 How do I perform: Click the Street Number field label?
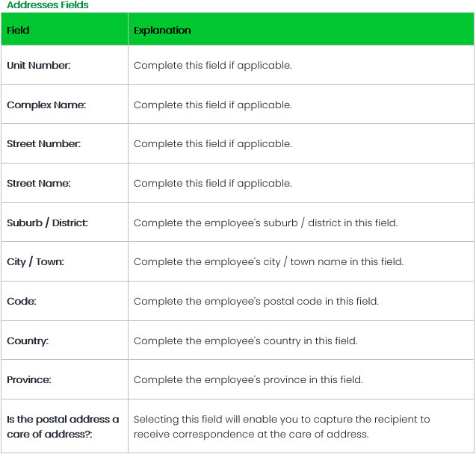[43, 144]
